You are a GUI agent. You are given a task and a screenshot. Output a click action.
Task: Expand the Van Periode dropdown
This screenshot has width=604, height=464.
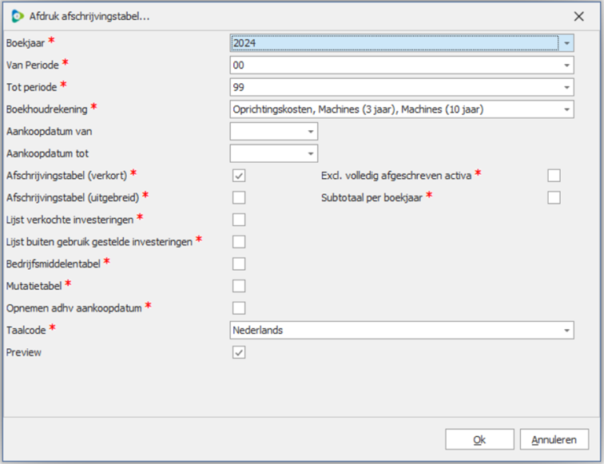pos(566,65)
